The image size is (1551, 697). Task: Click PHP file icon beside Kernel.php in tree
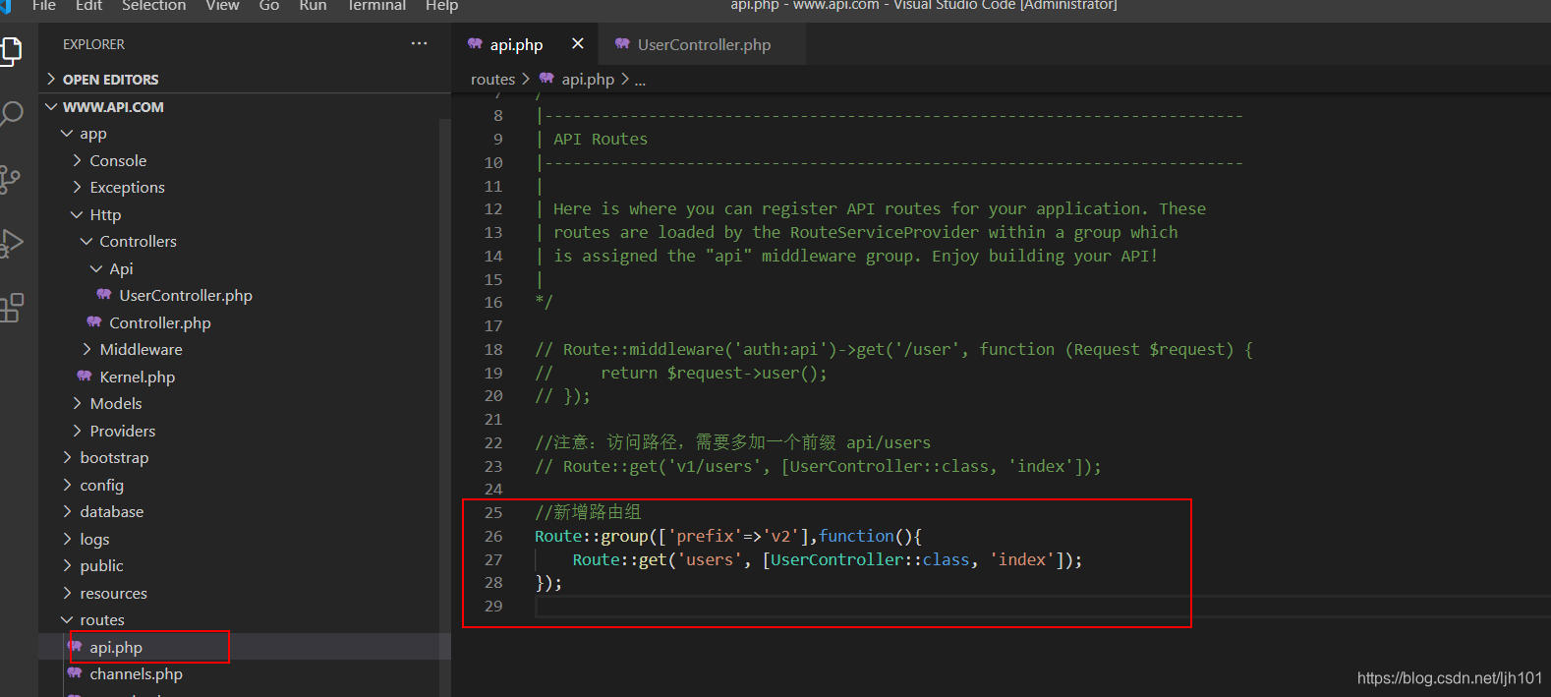[x=84, y=377]
